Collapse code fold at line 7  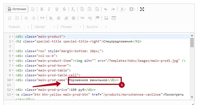coord(13,66)
